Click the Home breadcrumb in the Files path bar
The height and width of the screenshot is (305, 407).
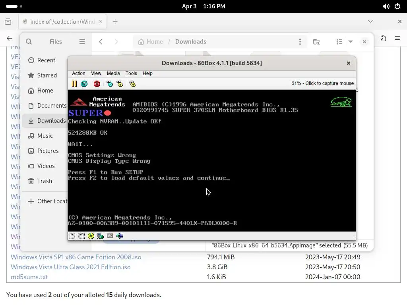click(151, 41)
